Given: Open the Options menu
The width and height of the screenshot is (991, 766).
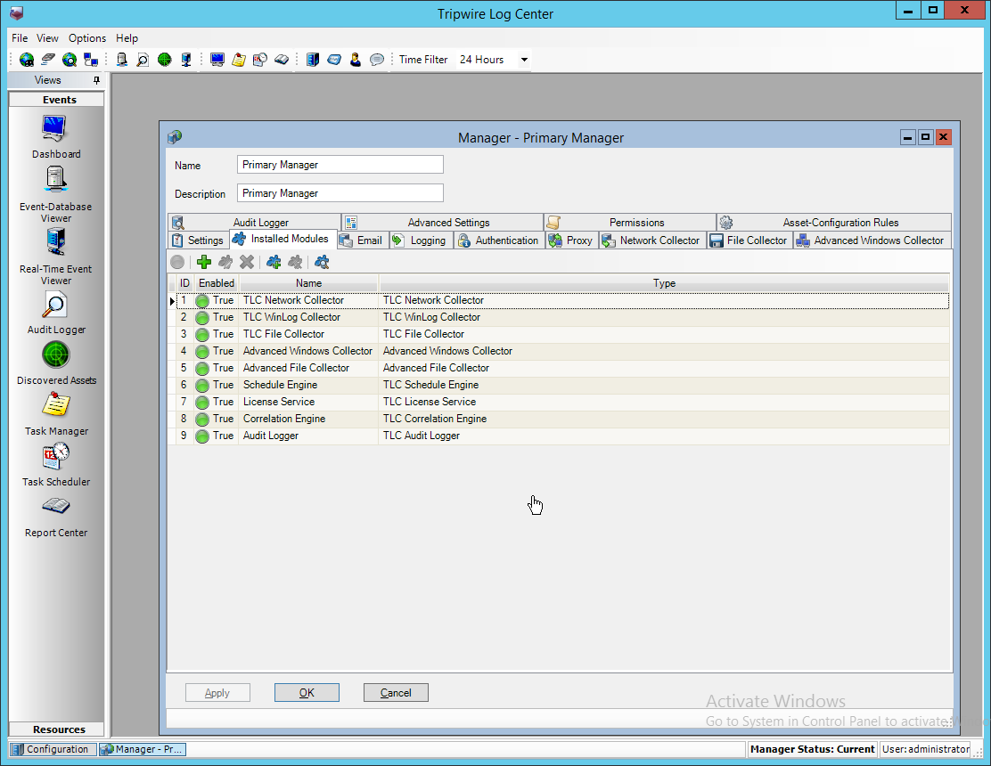Looking at the screenshot, I should (x=87, y=38).
